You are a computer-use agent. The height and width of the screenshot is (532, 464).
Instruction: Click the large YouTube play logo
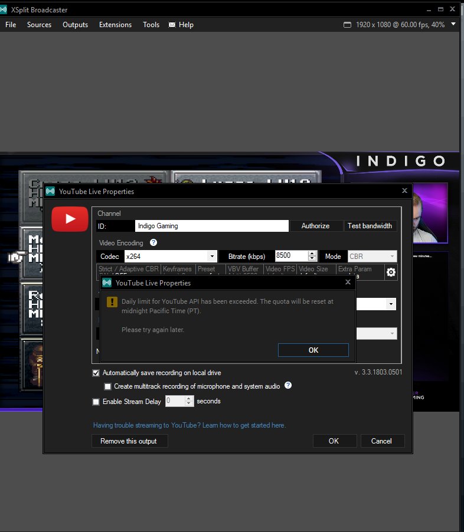[70, 219]
